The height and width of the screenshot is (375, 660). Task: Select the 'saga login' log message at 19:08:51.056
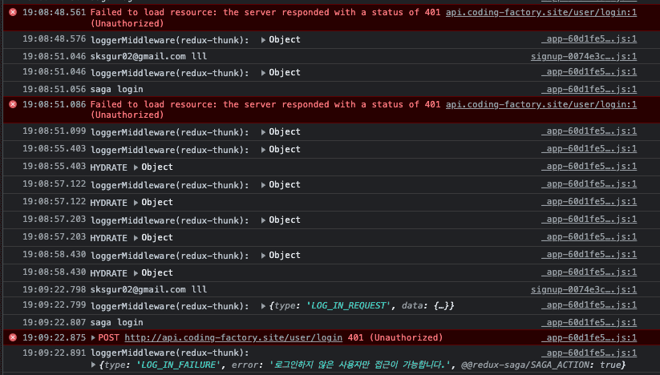[x=116, y=89]
